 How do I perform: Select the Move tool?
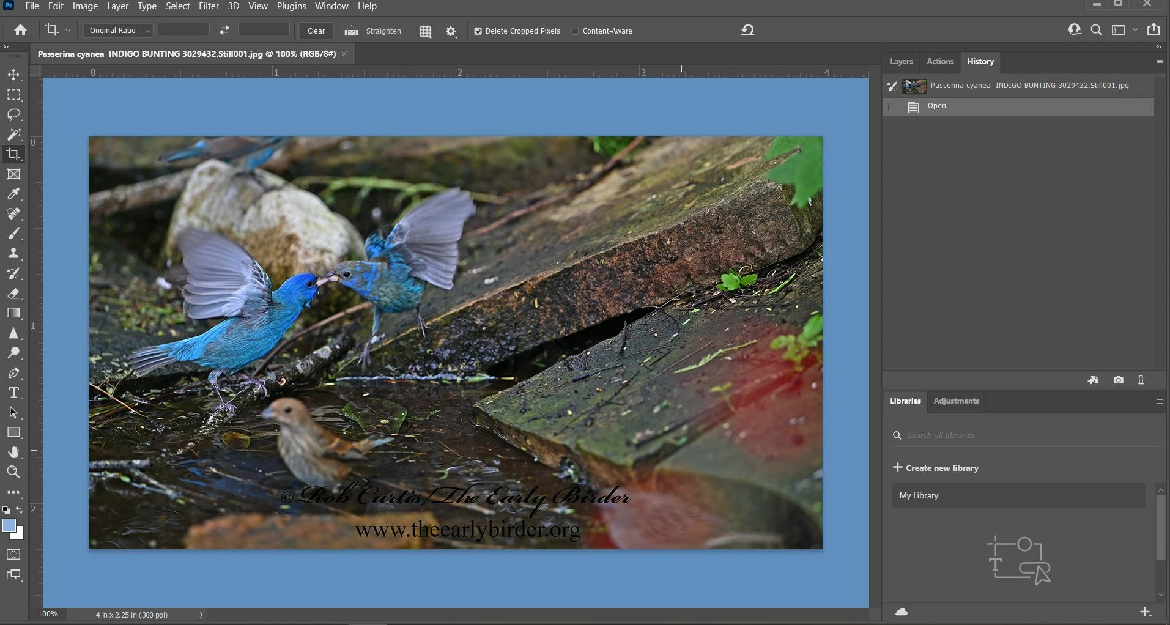point(13,75)
